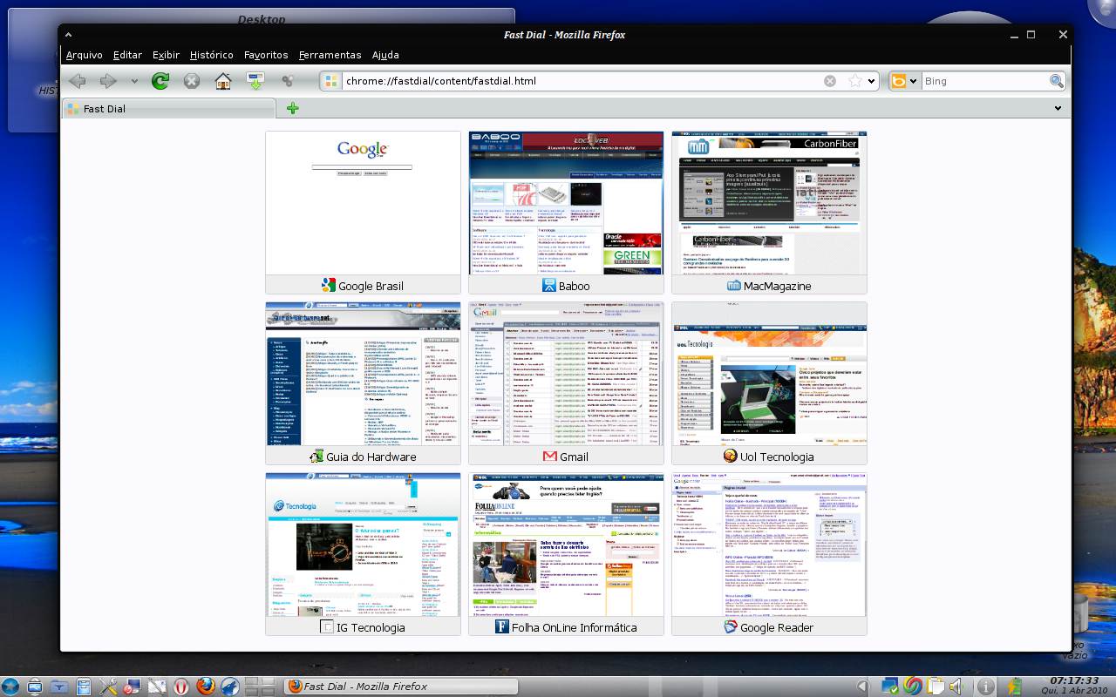Viewport: 1116px width, 697px height.
Task: Open the Arquivo menu
Action: [x=85, y=55]
